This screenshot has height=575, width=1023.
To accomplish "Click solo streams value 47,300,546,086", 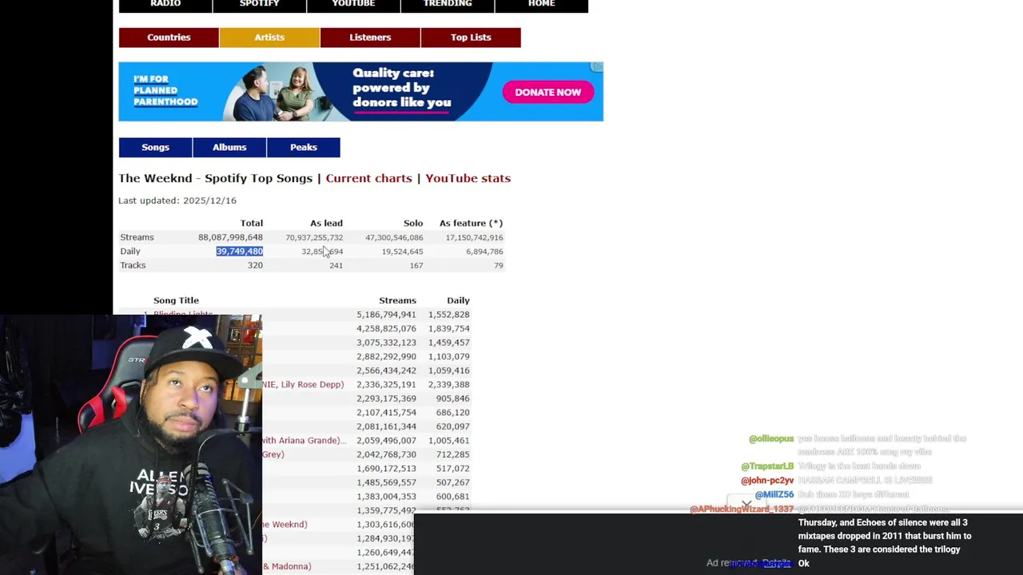I will pyautogui.click(x=394, y=237).
